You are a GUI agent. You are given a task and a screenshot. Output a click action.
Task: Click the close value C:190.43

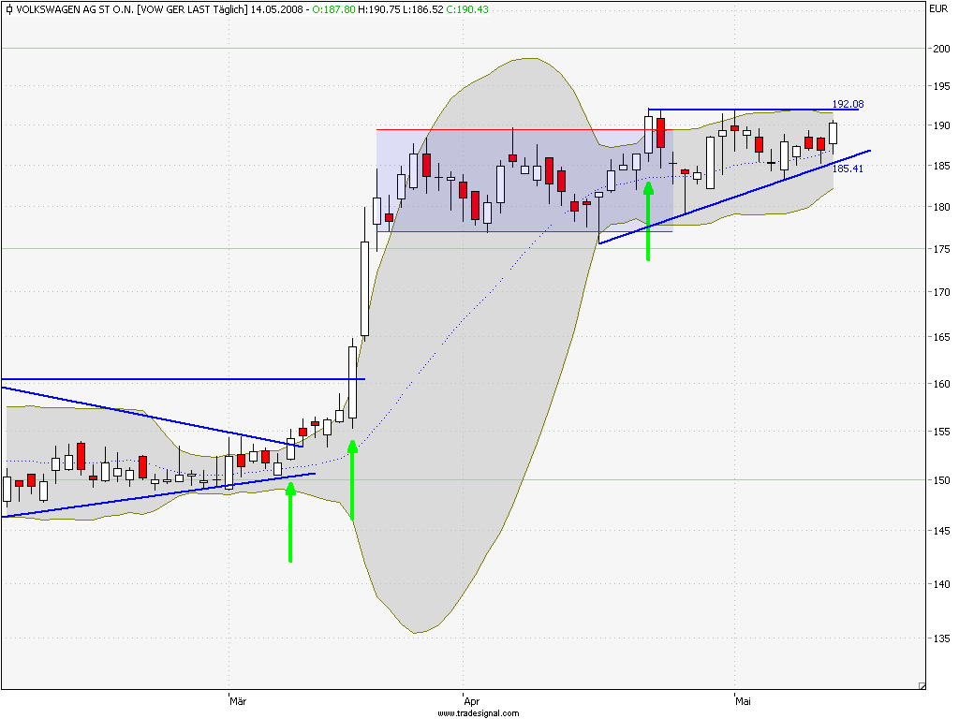[466, 9]
